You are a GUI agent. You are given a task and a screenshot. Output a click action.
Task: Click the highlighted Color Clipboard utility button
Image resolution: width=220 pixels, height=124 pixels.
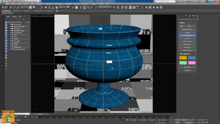click(x=187, y=35)
